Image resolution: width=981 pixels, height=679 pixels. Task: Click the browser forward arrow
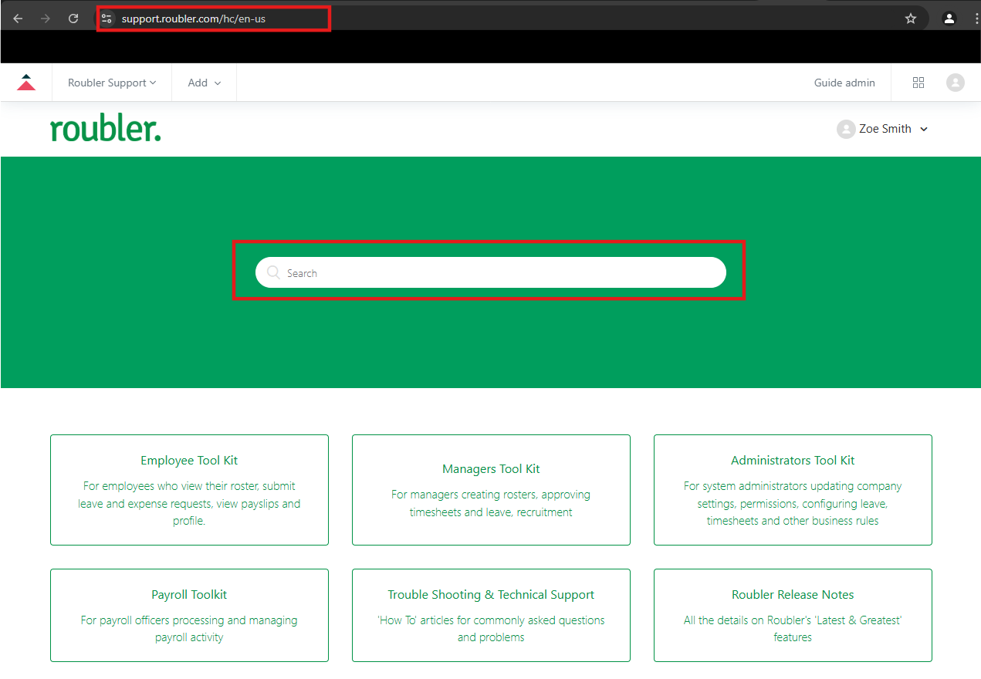(46, 19)
